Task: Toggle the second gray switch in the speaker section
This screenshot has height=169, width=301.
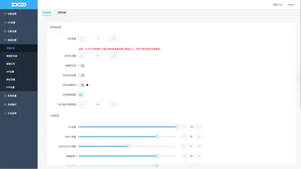Action: pos(82,75)
